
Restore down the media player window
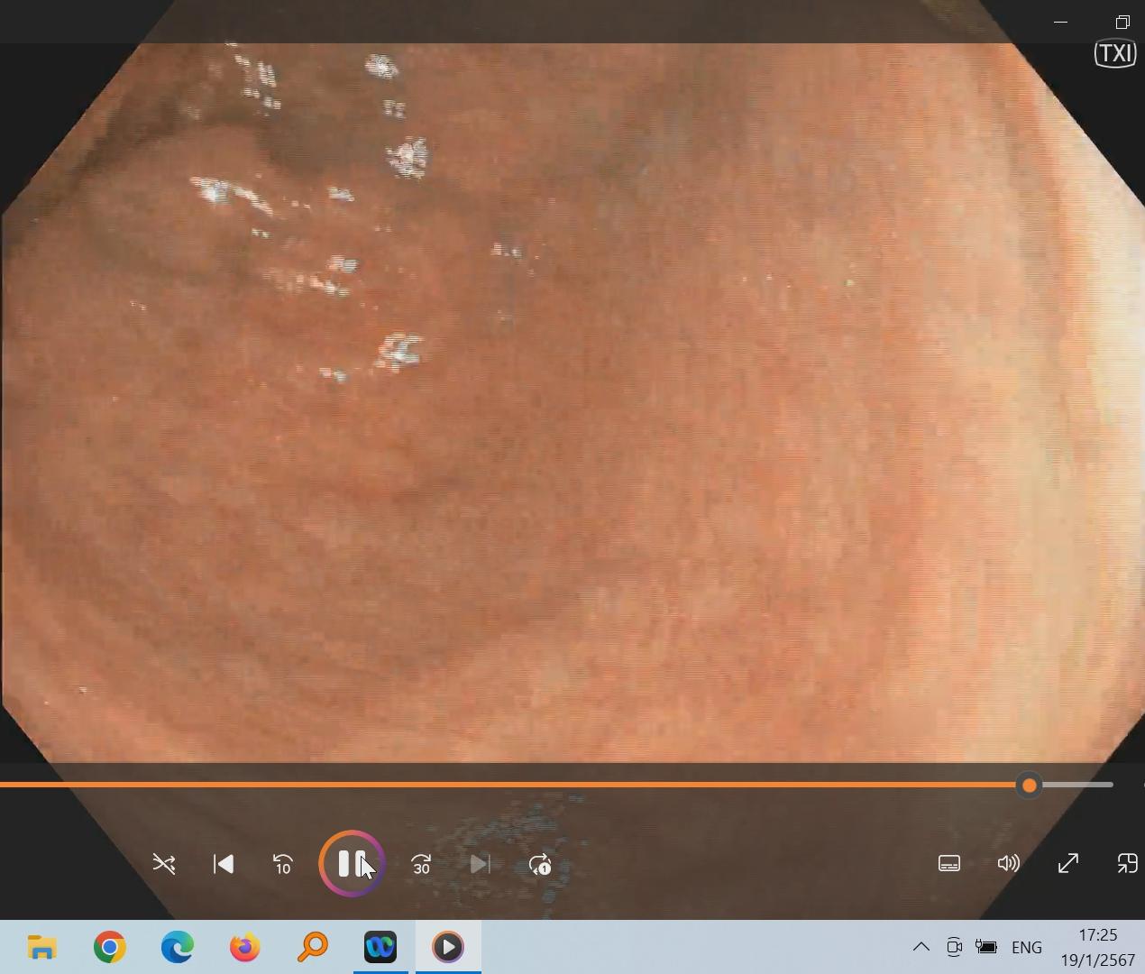pyautogui.click(x=1122, y=22)
